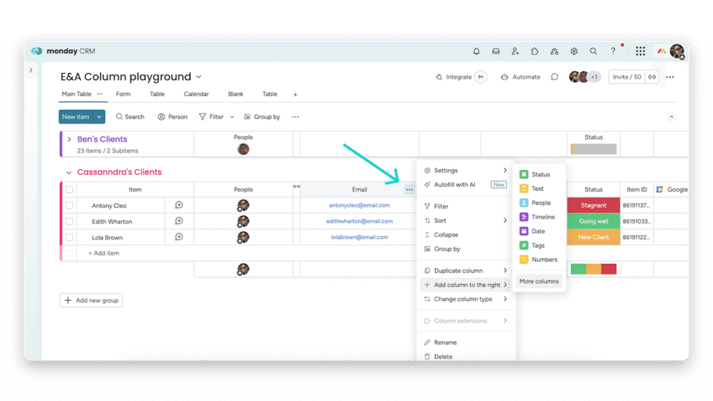Open the help question mark
This screenshot has width=713, height=401.
point(613,52)
